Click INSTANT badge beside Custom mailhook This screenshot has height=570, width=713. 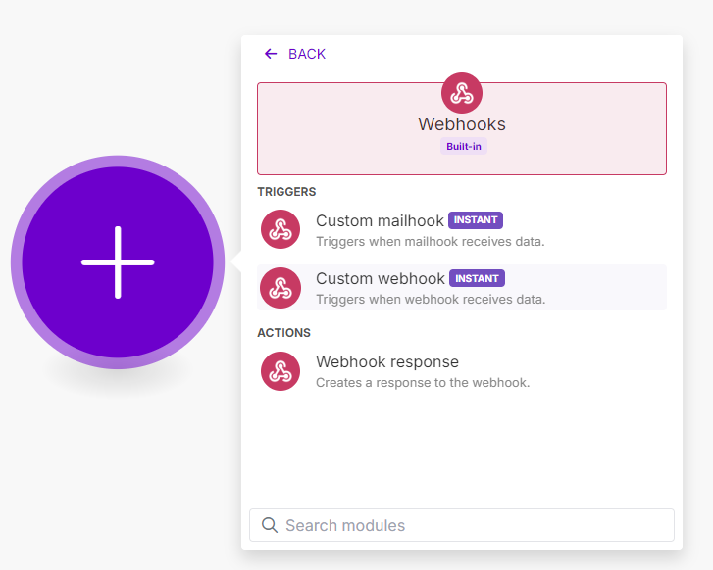point(476,220)
